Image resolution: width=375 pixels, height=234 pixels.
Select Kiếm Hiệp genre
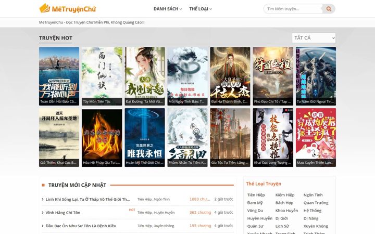tap(285, 195)
